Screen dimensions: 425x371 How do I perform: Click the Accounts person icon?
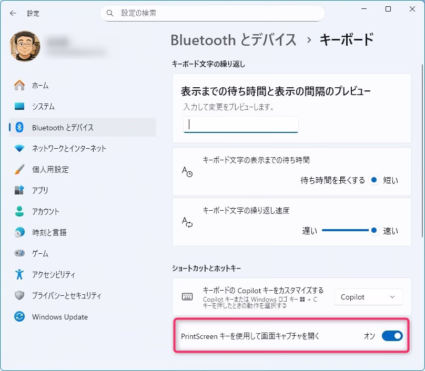pyautogui.click(x=19, y=211)
